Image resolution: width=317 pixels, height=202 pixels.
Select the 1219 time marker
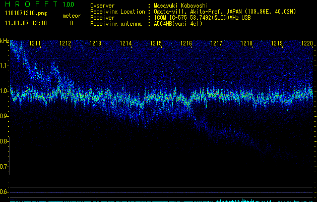(x=277, y=44)
